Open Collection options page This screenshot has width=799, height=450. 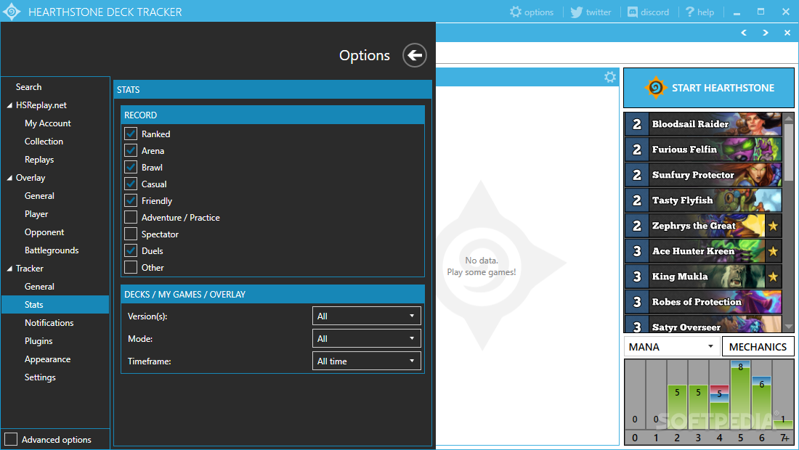[x=44, y=142]
